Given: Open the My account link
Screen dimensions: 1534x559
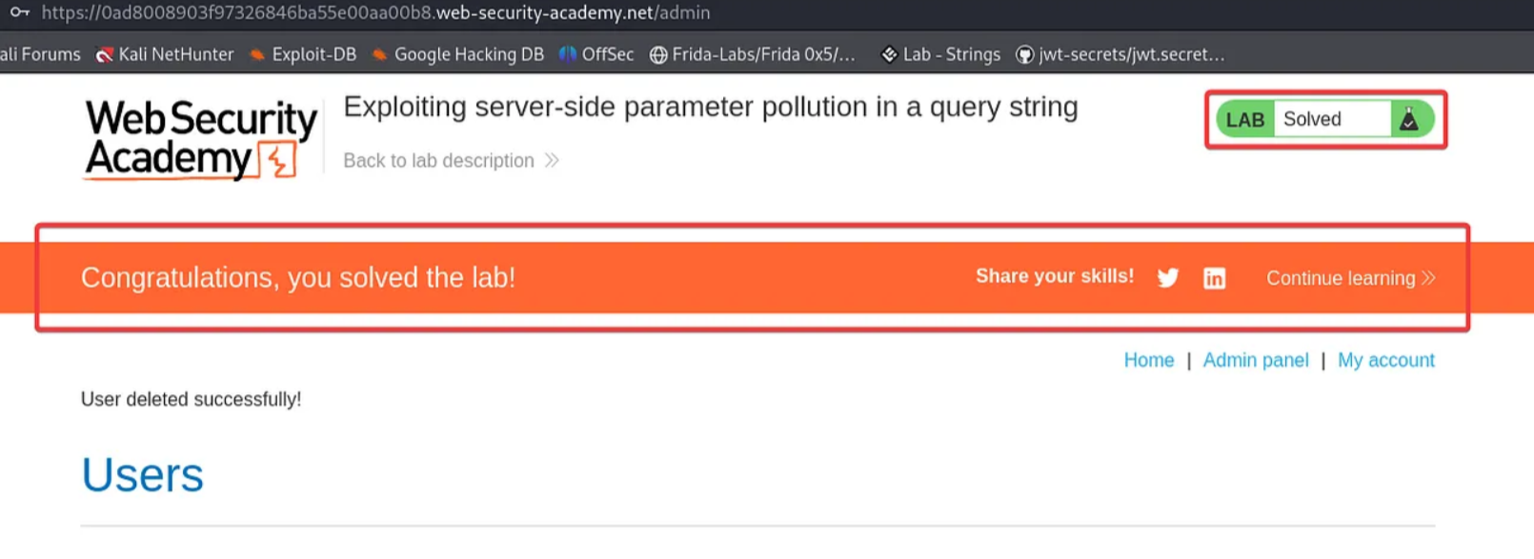Looking at the screenshot, I should (x=1385, y=360).
